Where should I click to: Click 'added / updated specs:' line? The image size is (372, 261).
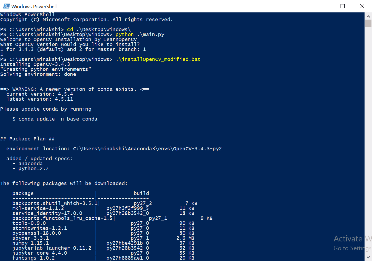click(39, 159)
